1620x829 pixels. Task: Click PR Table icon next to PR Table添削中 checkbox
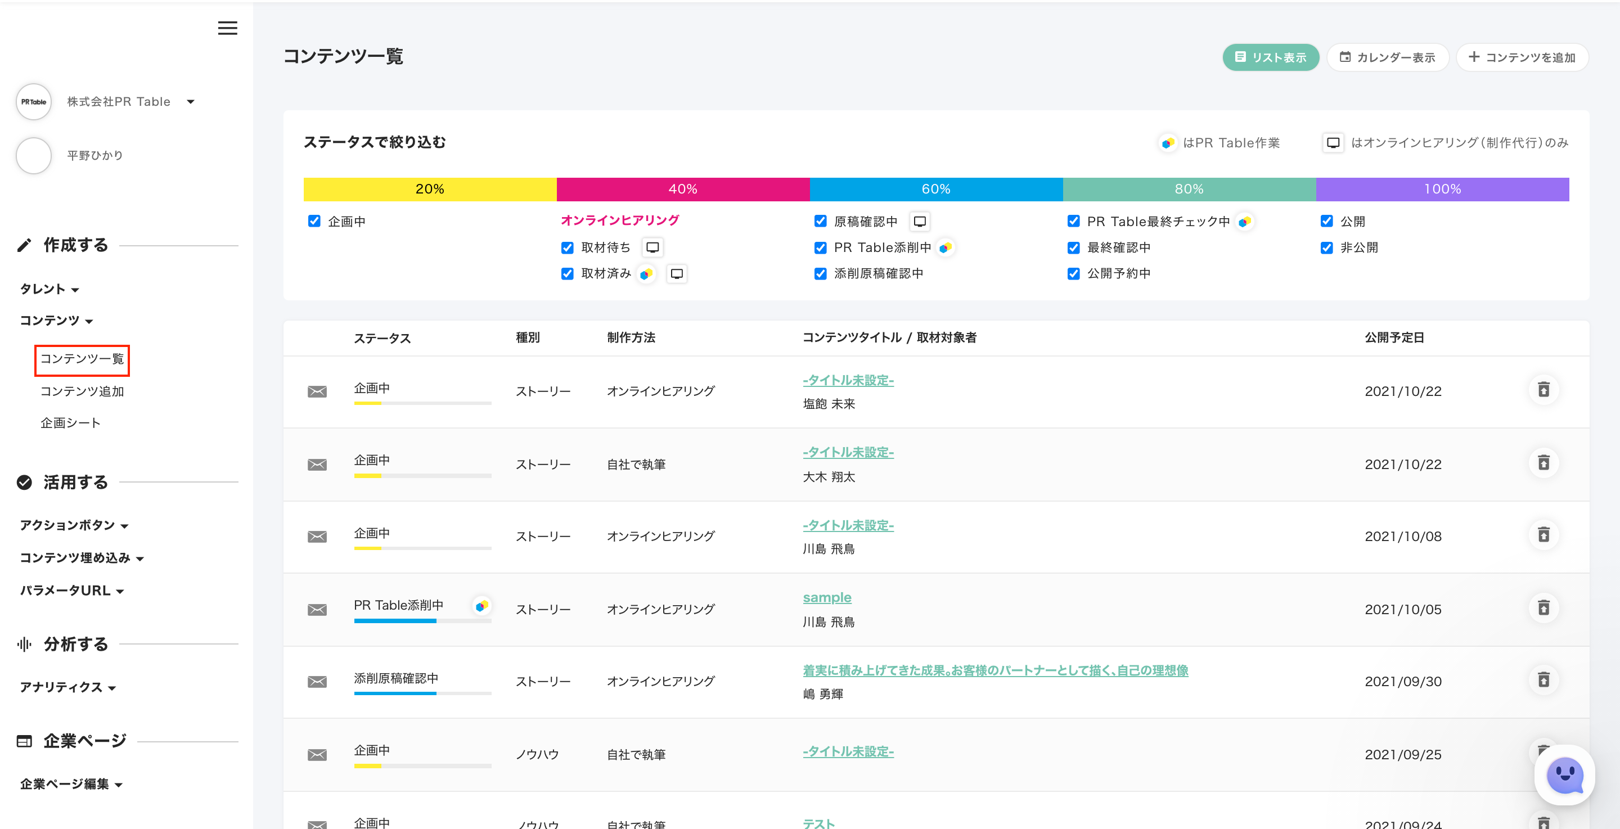[x=944, y=248]
